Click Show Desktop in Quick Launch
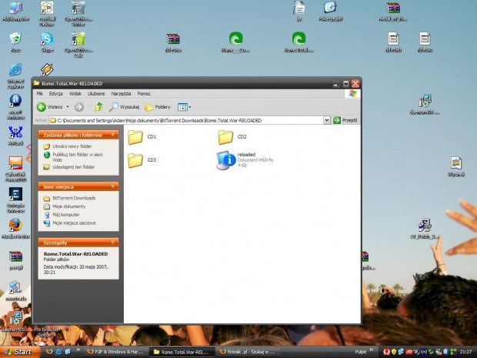Viewport: 477px width, 358px height. coord(68,352)
